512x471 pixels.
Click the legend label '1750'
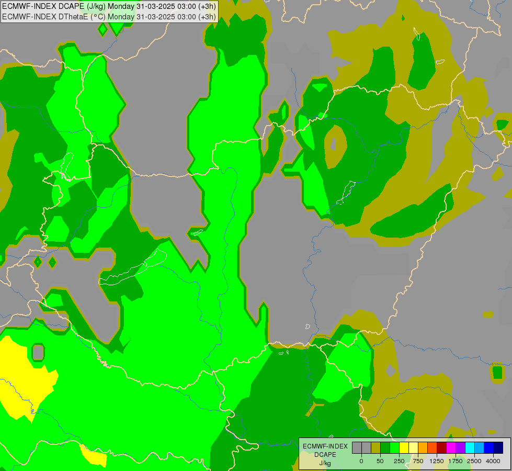click(456, 461)
